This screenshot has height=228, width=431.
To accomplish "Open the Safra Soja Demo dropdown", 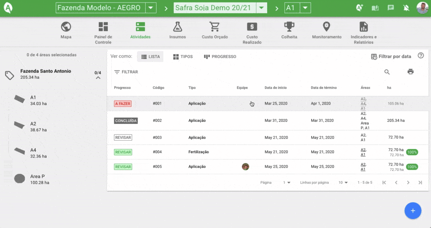I will coord(261,8).
